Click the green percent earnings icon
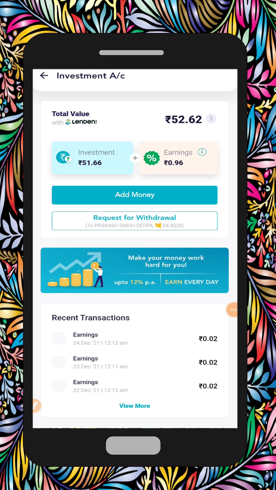 click(152, 158)
